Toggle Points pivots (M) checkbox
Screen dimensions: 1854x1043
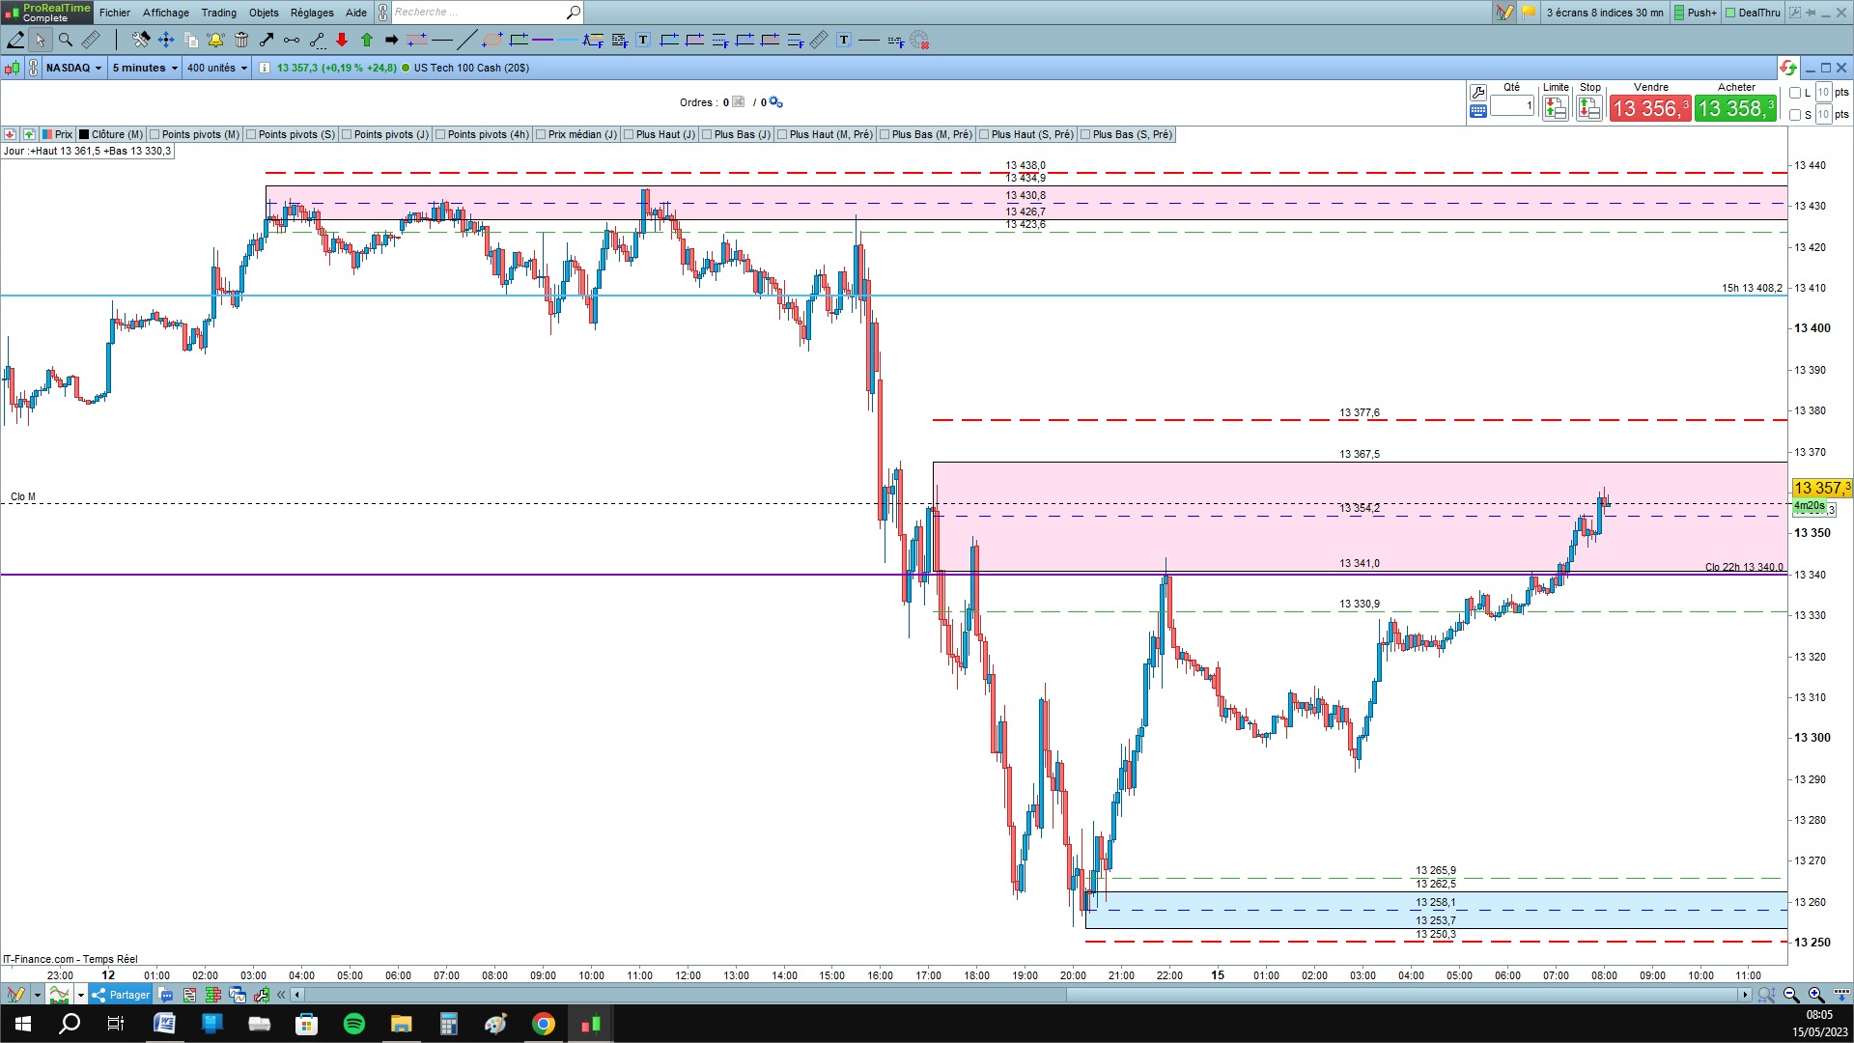pos(154,134)
